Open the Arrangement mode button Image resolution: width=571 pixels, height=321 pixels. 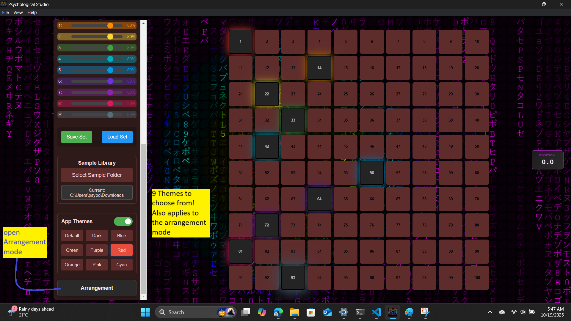pyautogui.click(x=97, y=288)
